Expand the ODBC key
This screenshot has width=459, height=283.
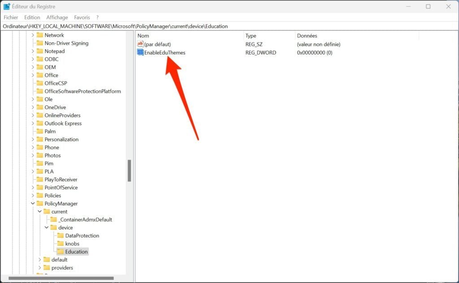[33, 59]
